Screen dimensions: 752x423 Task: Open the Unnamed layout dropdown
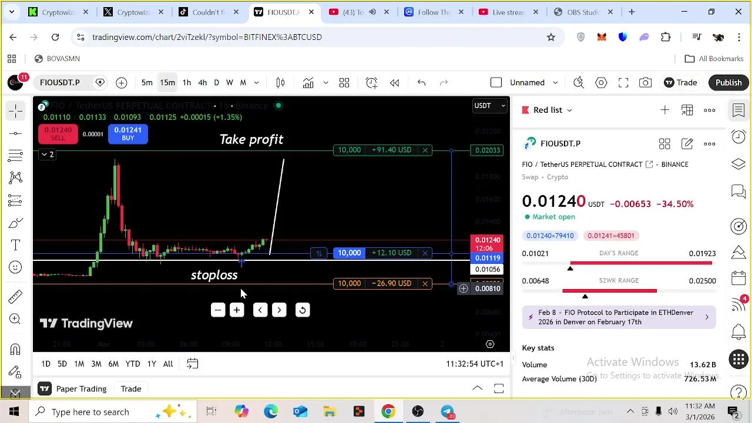534,83
